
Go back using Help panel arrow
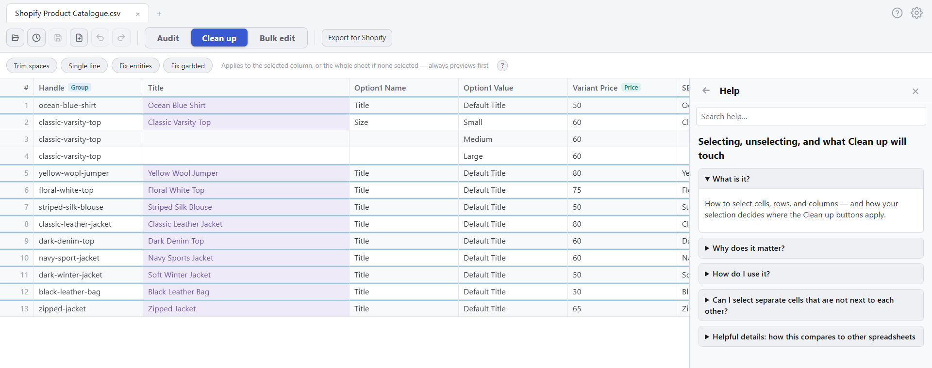click(706, 91)
